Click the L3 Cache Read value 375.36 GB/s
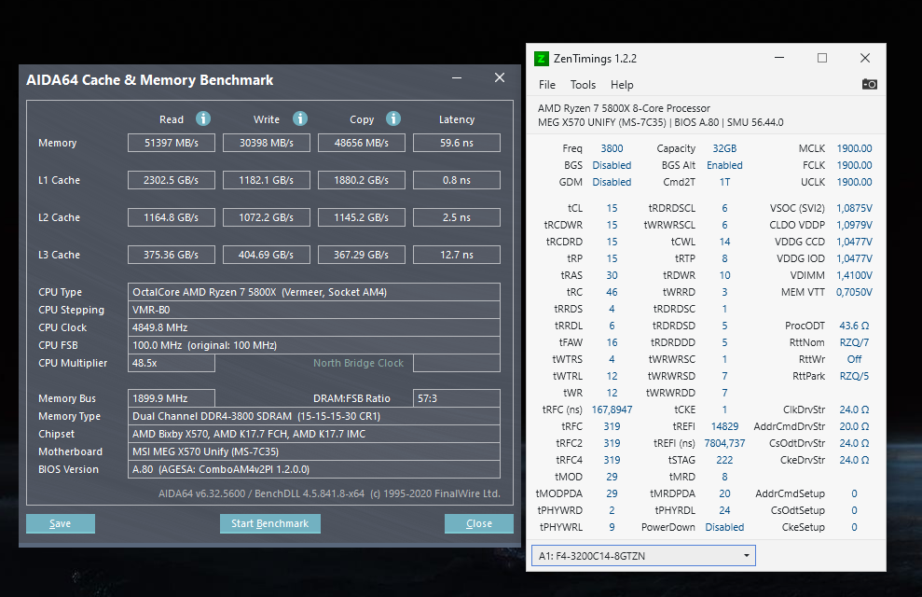922x597 pixels. point(172,255)
